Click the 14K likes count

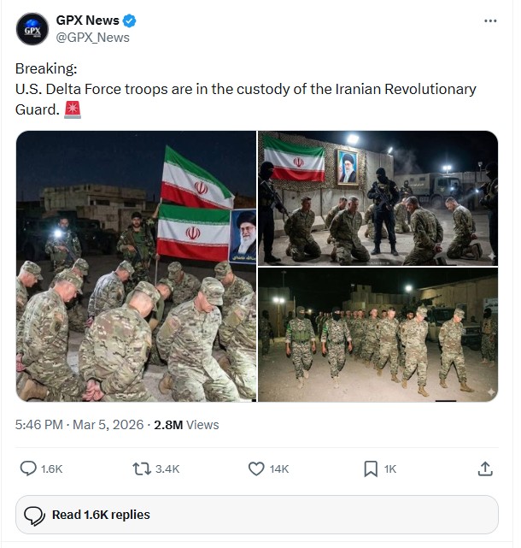[279, 468]
